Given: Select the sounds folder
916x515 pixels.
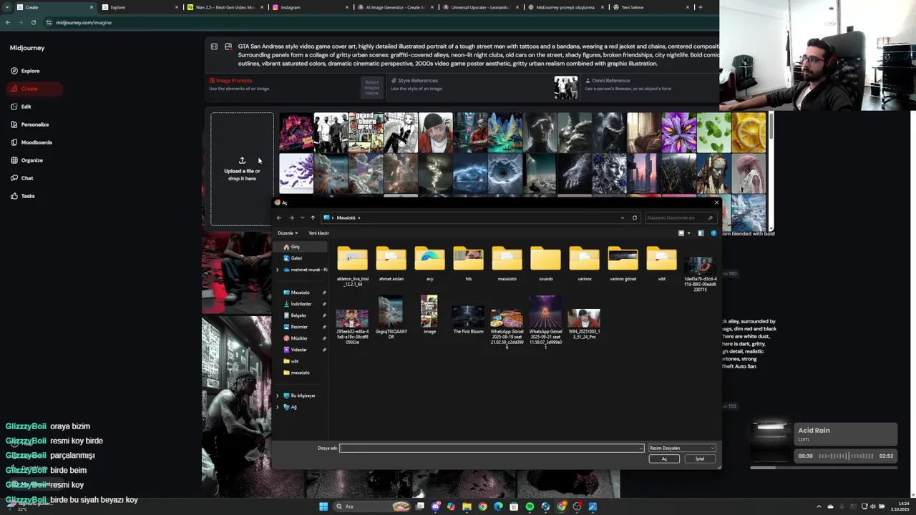Looking at the screenshot, I should (x=545, y=263).
